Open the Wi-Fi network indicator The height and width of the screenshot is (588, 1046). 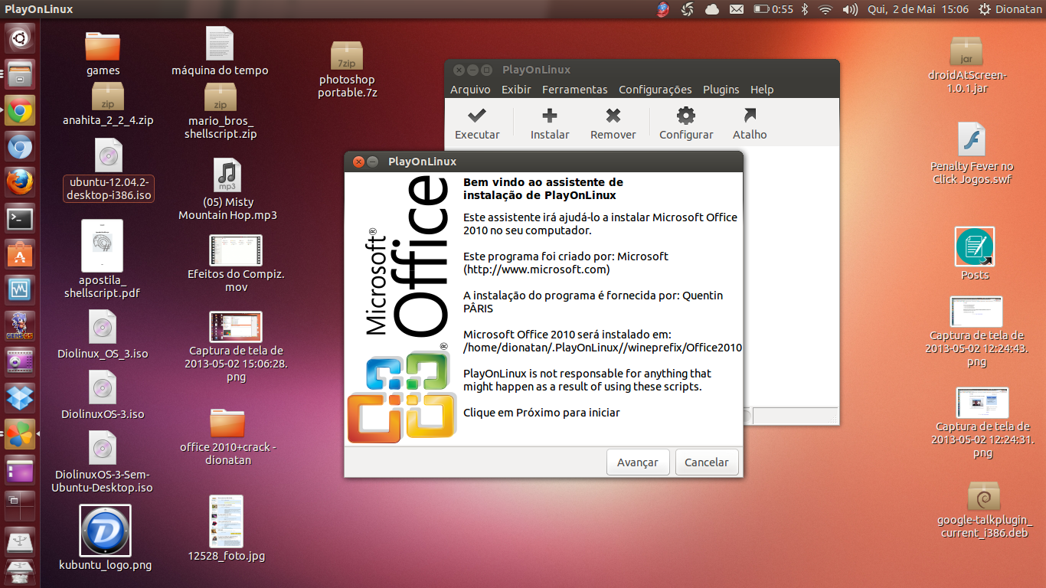click(x=825, y=9)
